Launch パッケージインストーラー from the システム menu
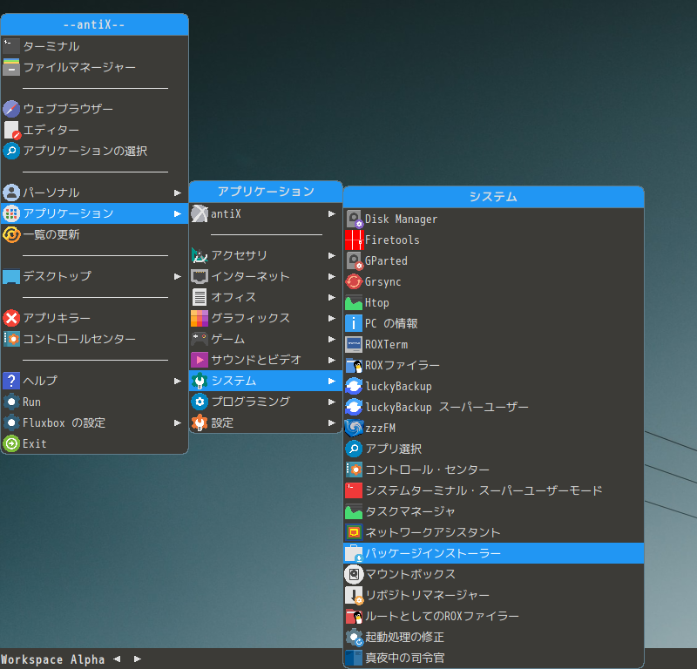This screenshot has height=669, width=697. pyautogui.click(x=493, y=553)
